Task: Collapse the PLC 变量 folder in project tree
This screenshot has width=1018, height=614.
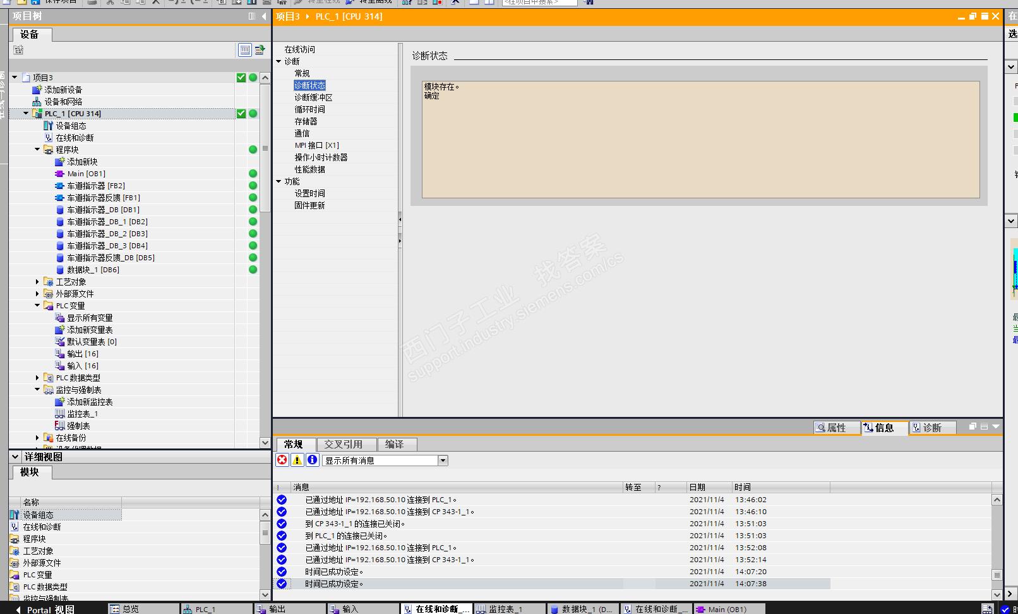Action: click(x=37, y=306)
